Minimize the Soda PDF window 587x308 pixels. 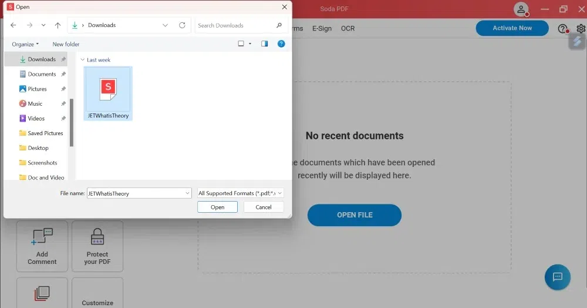[545, 9]
